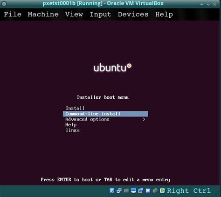Click the Installer boot menu heading
The image size is (221, 197).
(103, 97)
